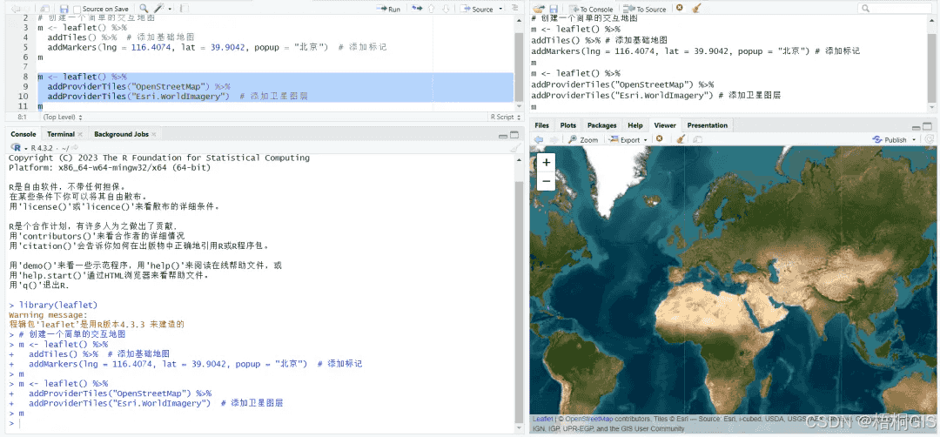This screenshot has width=940, height=437.
Task: Open the OpenStreetMap attribution link
Action: pyautogui.click(x=588, y=419)
